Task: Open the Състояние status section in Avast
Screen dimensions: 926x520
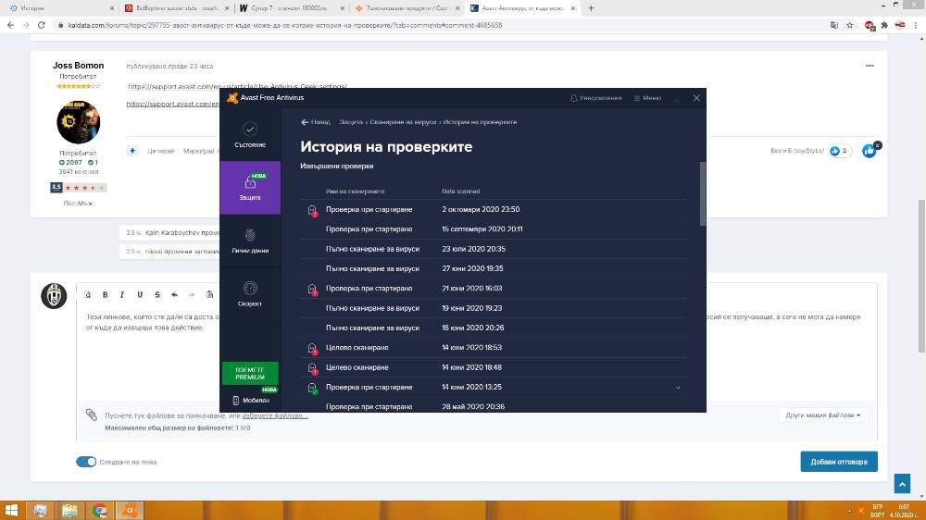Action: click(250, 135)
